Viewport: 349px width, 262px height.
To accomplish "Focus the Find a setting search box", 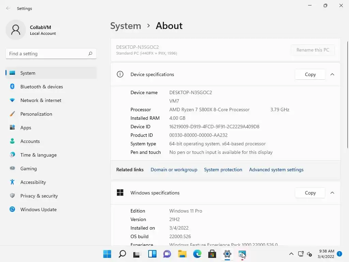I will click(51, 54).
